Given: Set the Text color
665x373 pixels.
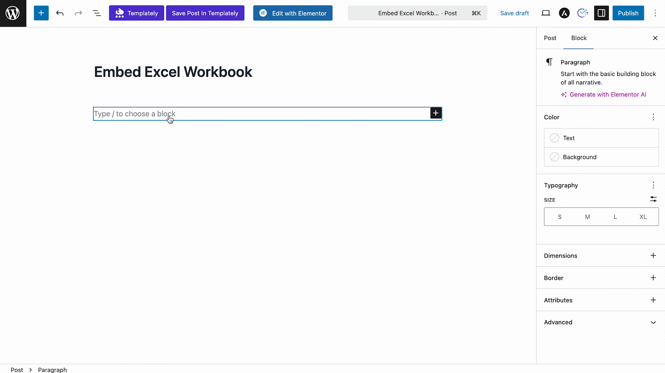Looking at the screenshot, I should pyautogui.click(x=601, y=138).
